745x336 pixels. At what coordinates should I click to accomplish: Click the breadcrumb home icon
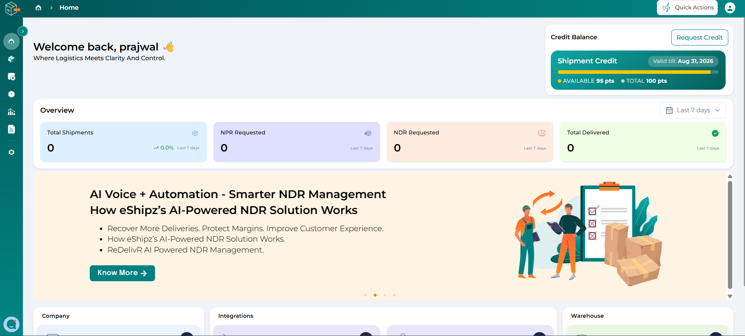(38, 8)
